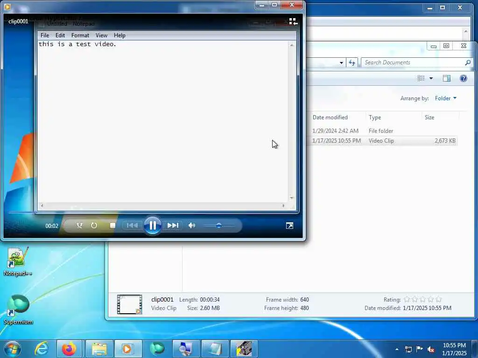Skip to next with the Next button

(173, 226)
